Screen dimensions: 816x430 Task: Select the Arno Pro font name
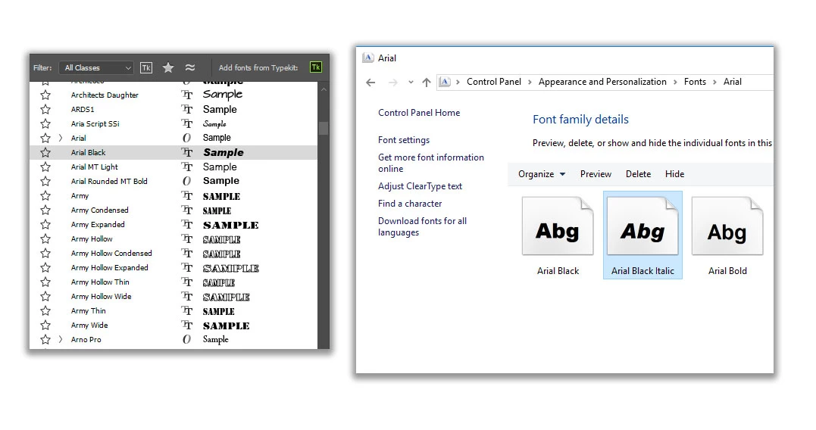click(x=86, y=339)
